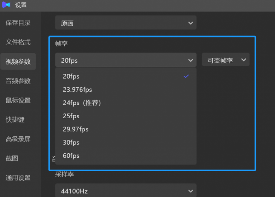Open the 鼠标设置 section
The height and width of the screenshot is (197, 275).
pos(18,100)
